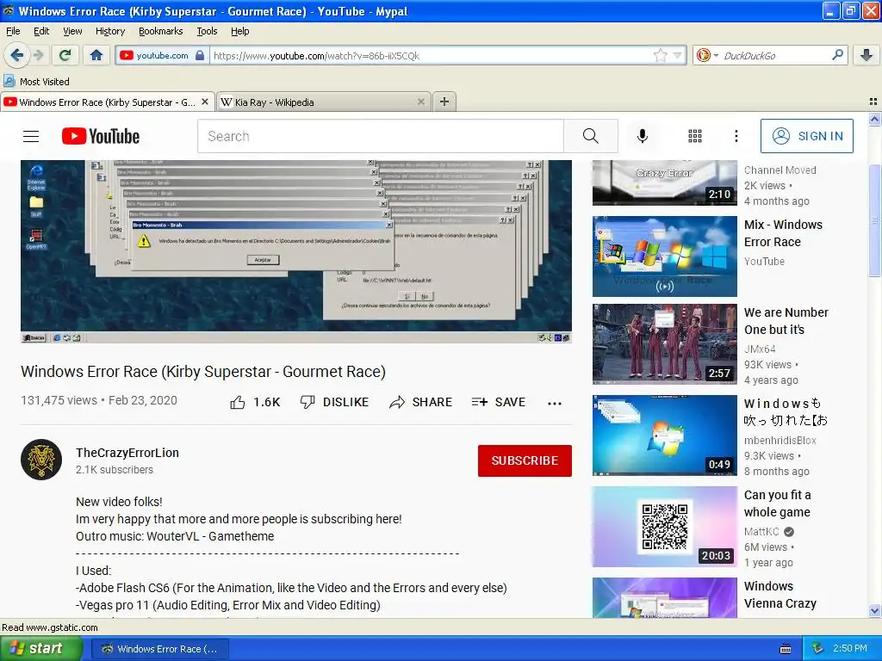Open the Tools menu
The width and height of the screenshot is (882, 661).
tap(207, 31)
